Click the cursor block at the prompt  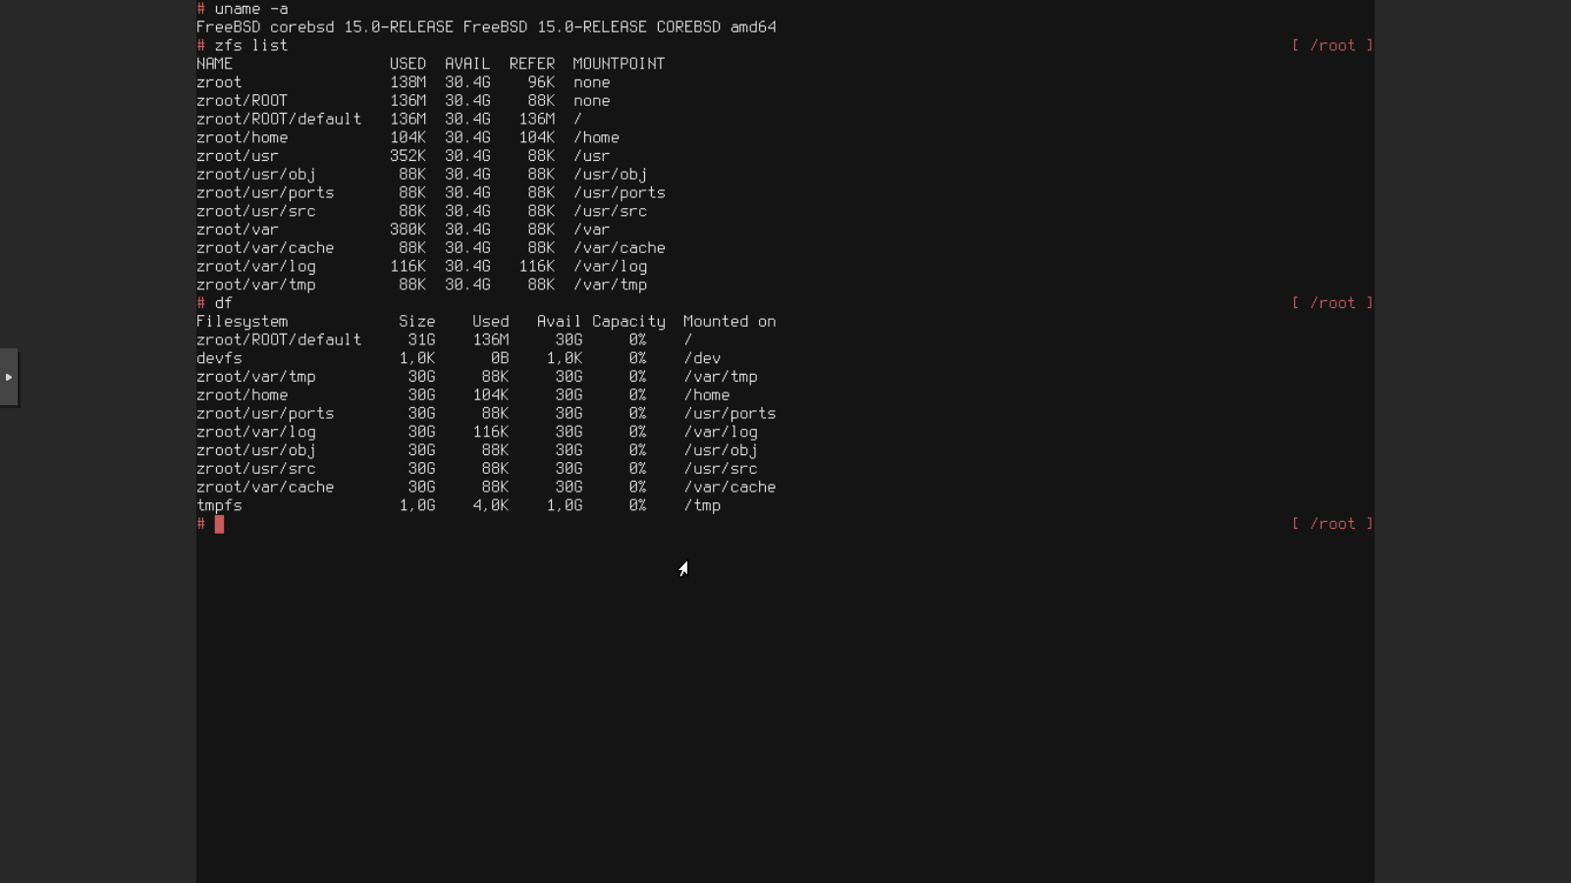coord(219,524)
